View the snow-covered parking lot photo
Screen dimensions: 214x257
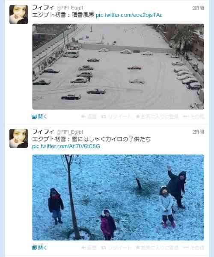click(x=118, y=66)
